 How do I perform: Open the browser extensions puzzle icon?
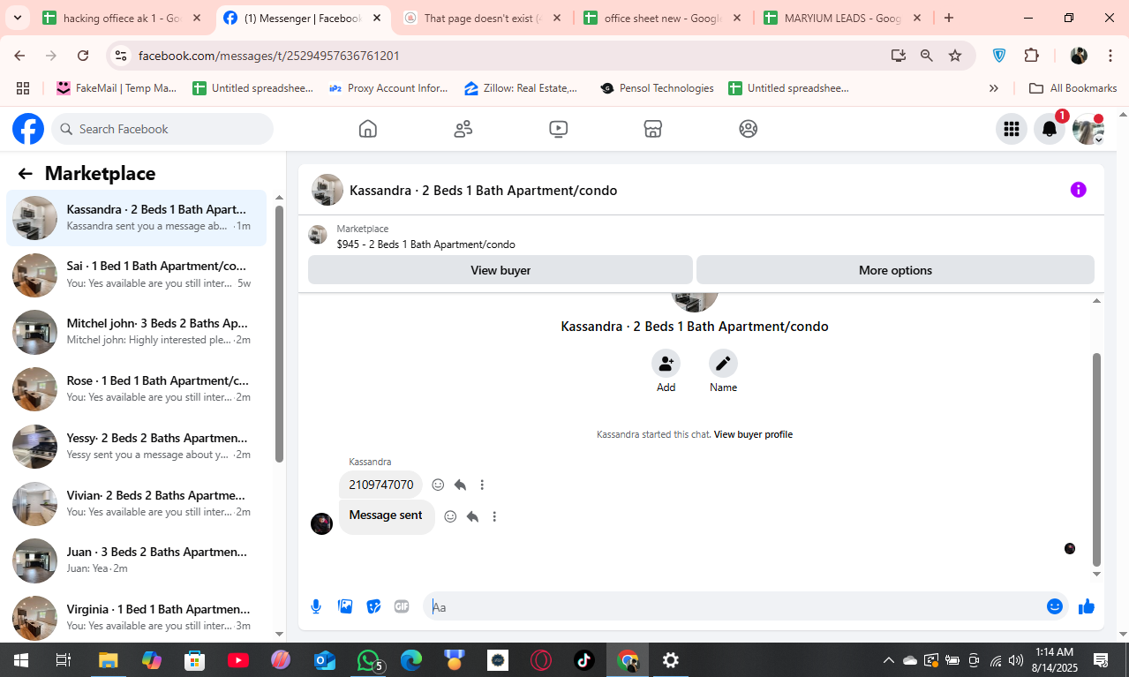pyautogui.click(x=1032, y=56)
